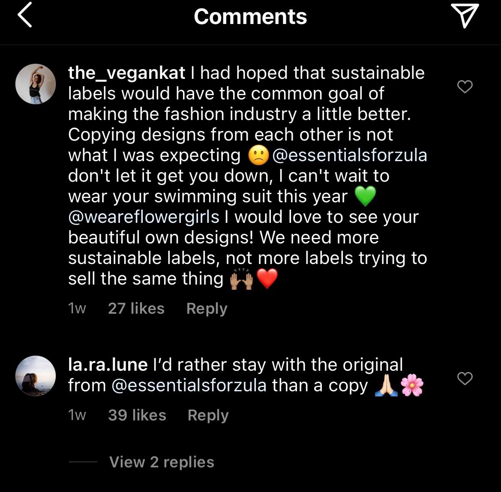The image size is (501, 492).
Task: Tap @essentialsforzula mention in la.ra.lune's comment
Action: [x=189, y=385]
